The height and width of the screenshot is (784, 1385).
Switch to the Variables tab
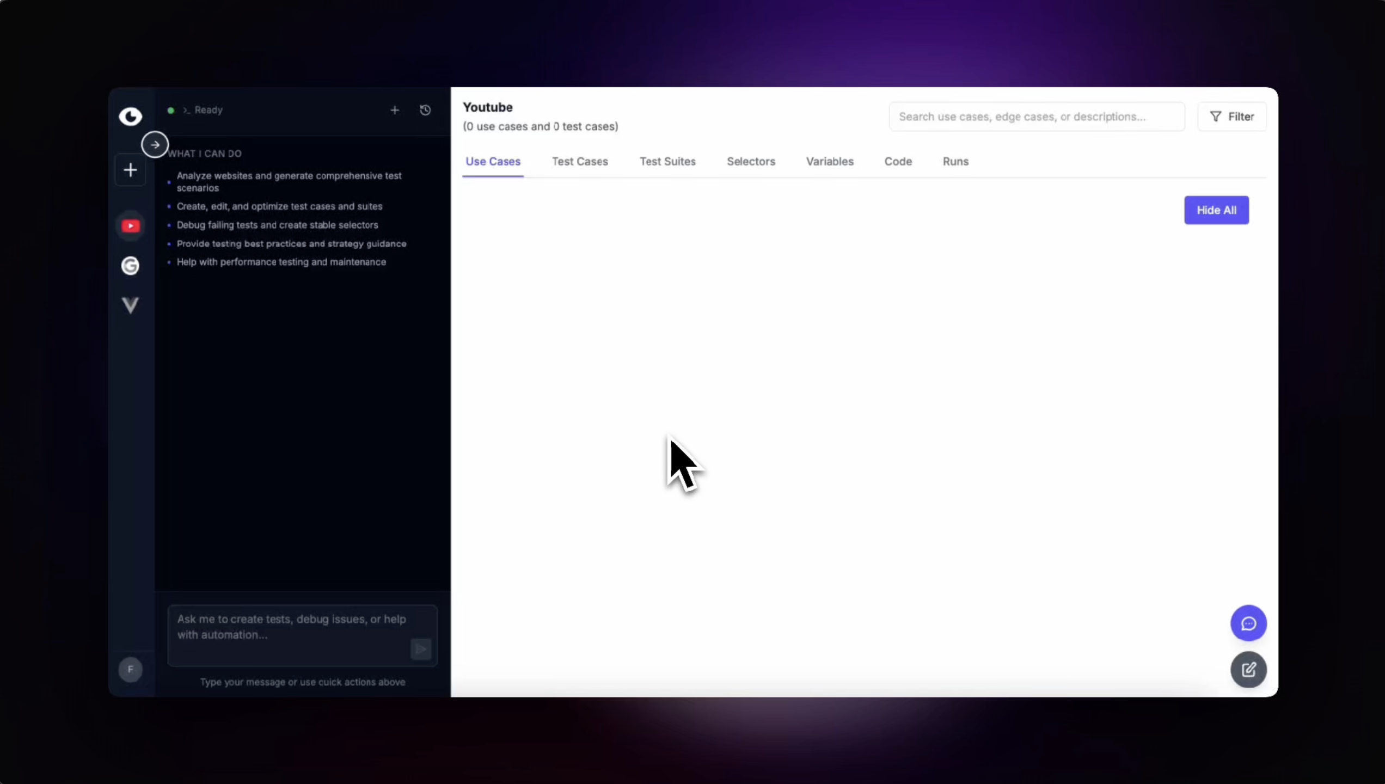tap(830, 162)
